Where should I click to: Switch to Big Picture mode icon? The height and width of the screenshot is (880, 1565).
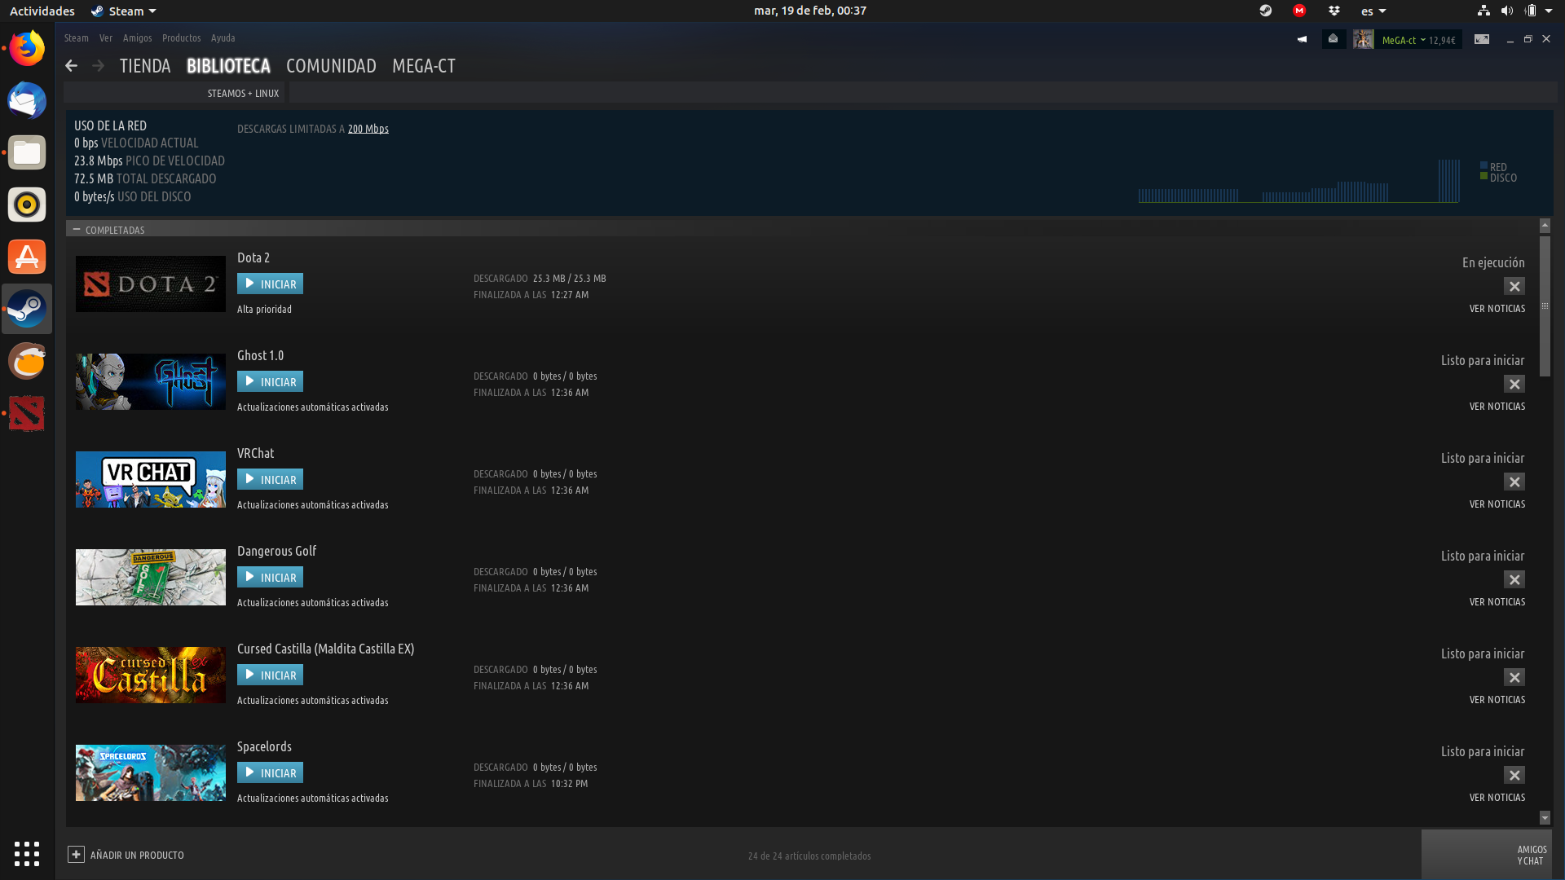coord(1482,39)
